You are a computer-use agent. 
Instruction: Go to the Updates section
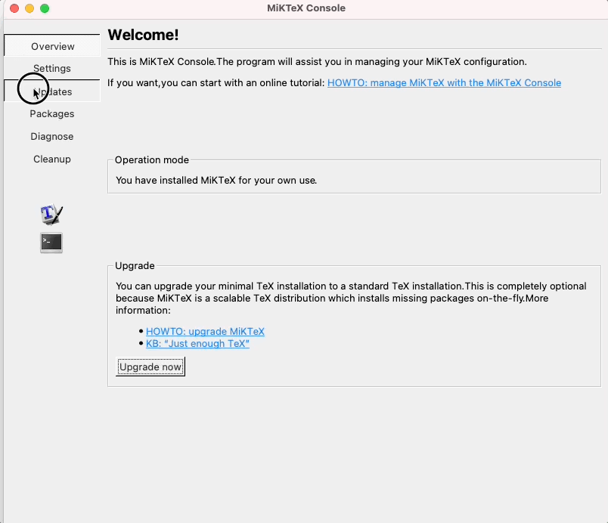(x=52, y=91)
